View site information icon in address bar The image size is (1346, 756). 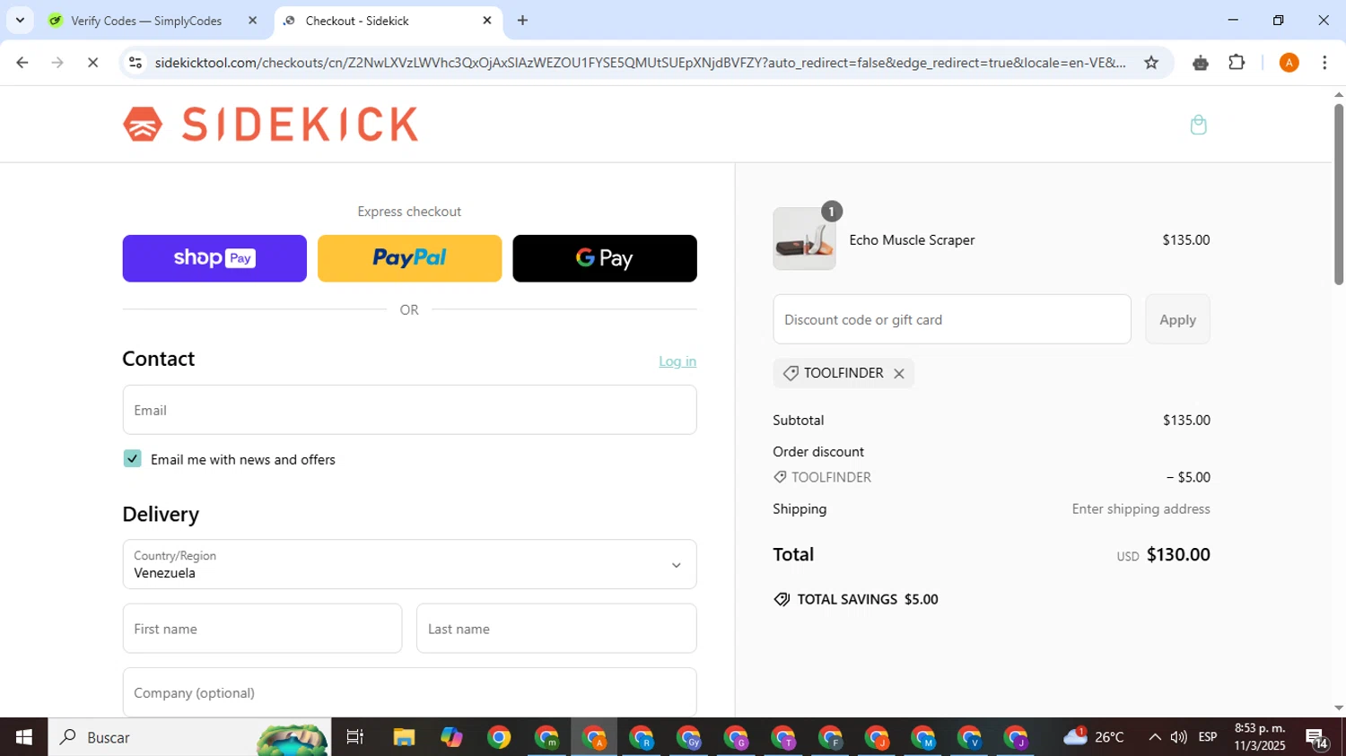point(135,63)
